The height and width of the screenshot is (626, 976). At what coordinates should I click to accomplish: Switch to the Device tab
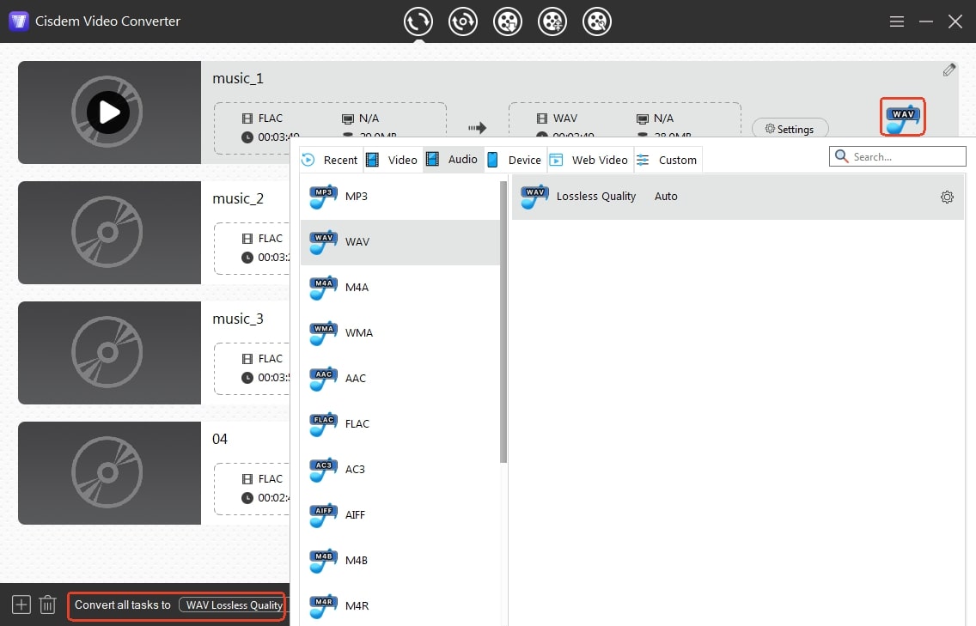(x=514, y=160)
